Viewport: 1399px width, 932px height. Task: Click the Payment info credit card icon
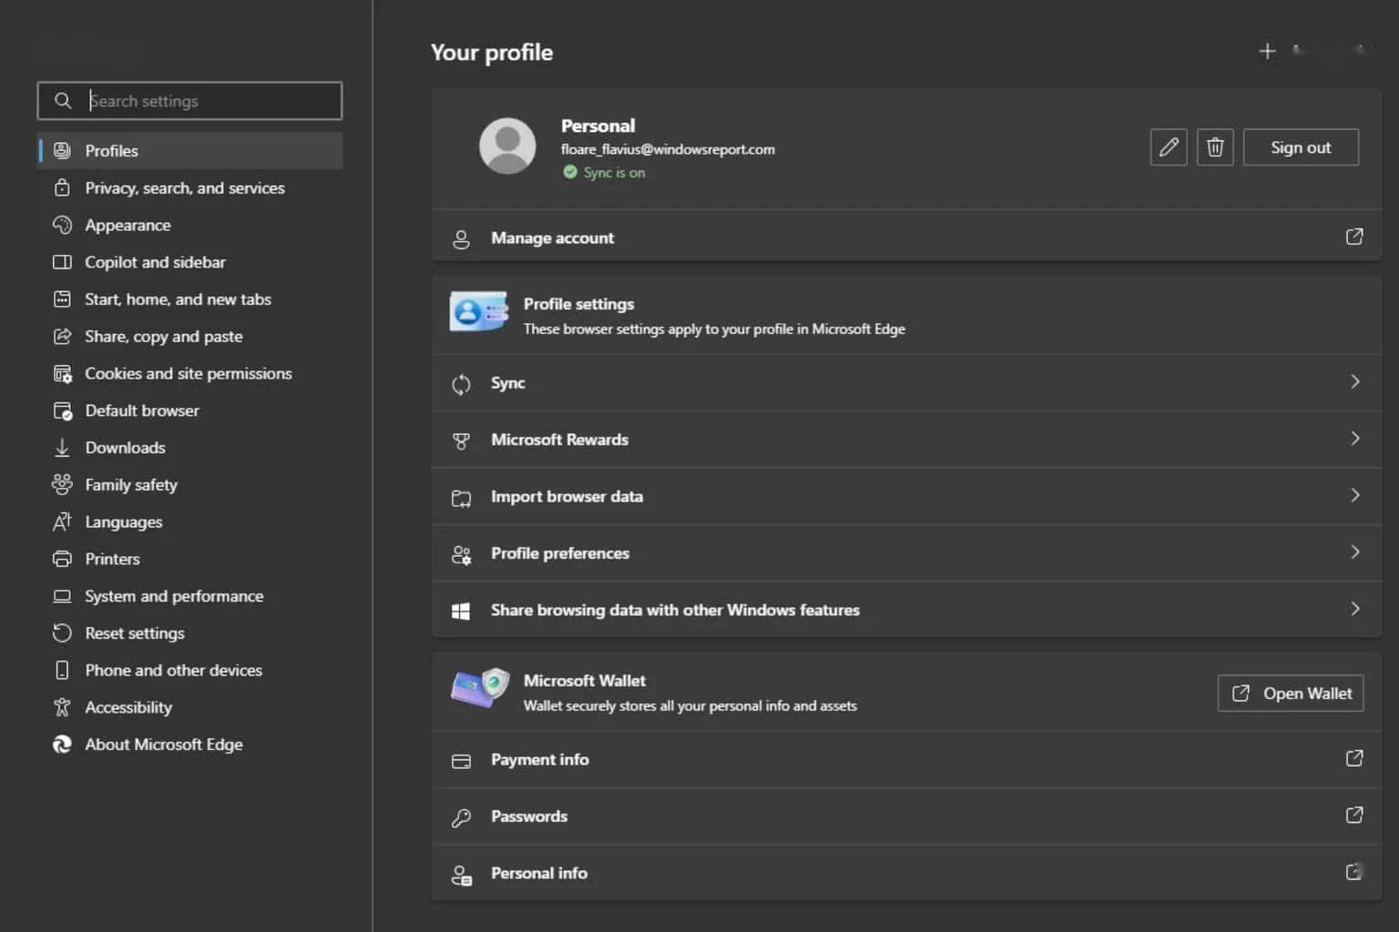click(461, 761)
